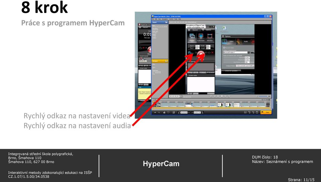Click thumbs-up icon in bottom editor toolbar
Screen dimensions: 321x182
[x=164, y=112]
